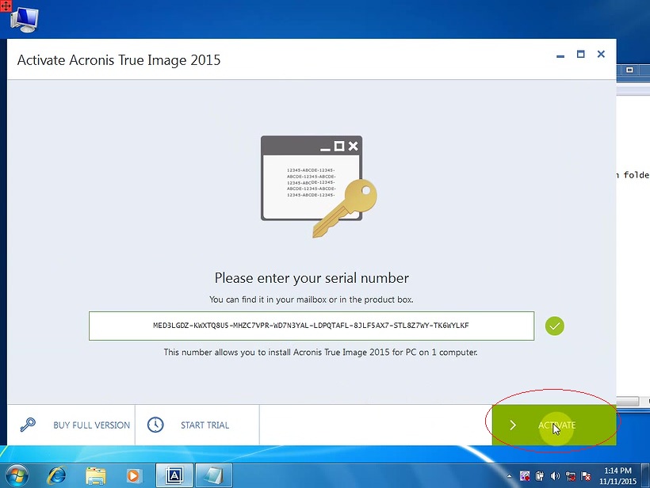Show hidden tray icons arrow
Viewport: 650px width, 488px height.
(509, 476)
